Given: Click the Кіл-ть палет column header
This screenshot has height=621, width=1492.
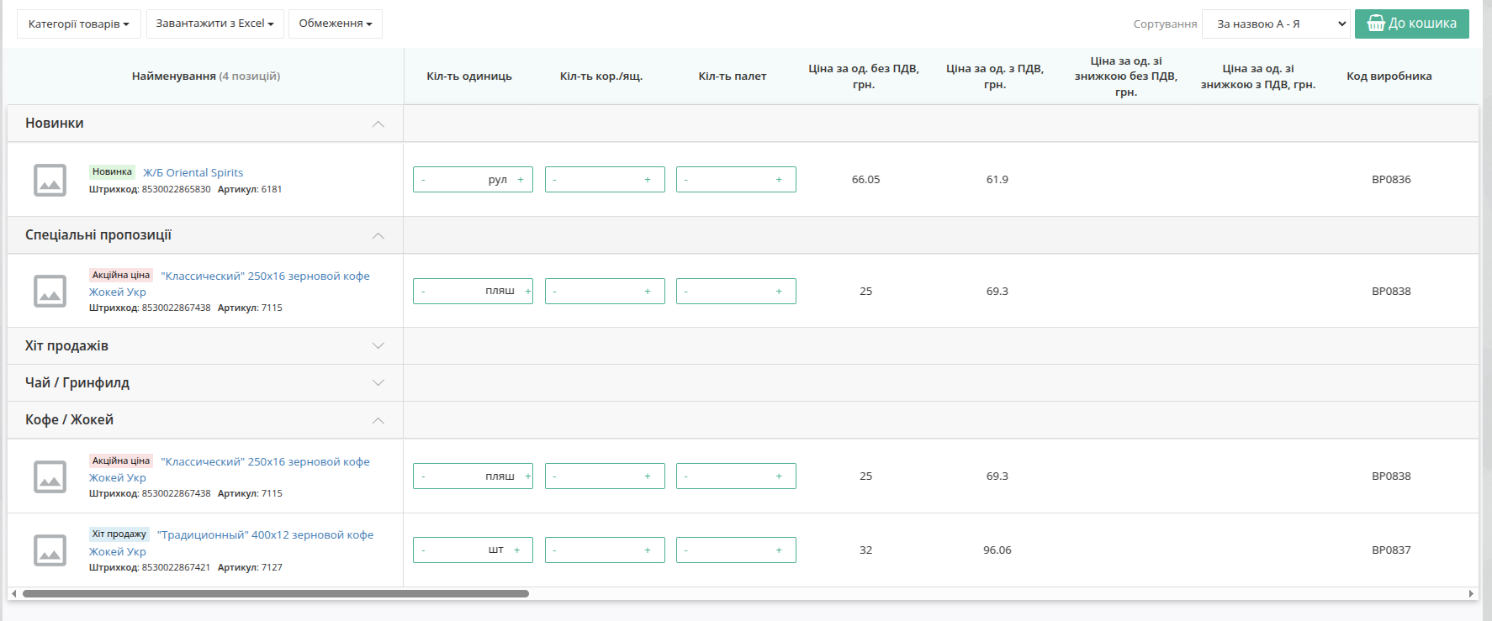Looking at the screenshot, I should 733,76.
